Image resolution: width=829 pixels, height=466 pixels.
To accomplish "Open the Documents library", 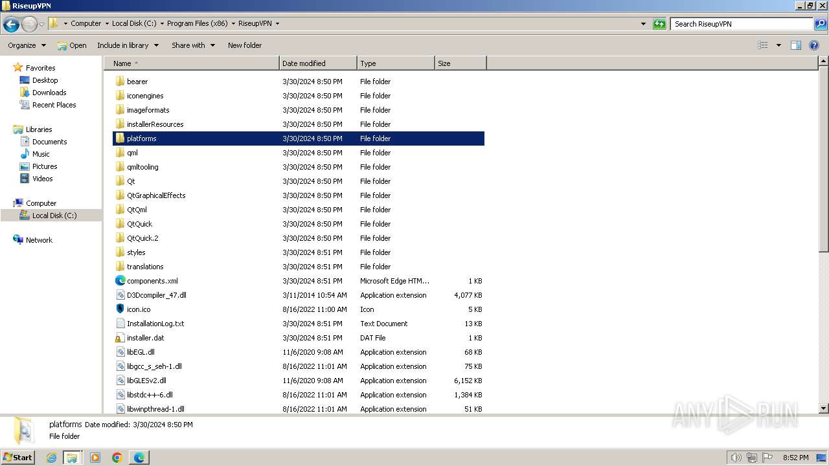I will (49, 142).
